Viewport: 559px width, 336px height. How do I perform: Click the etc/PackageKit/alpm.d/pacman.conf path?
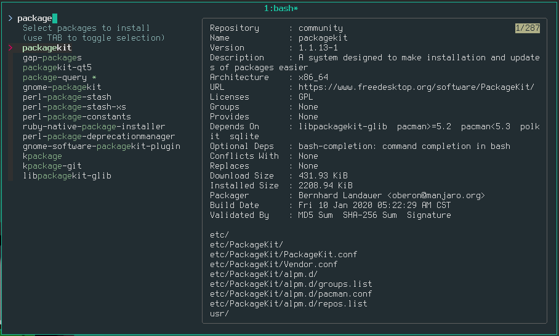(x=291, y=294)
